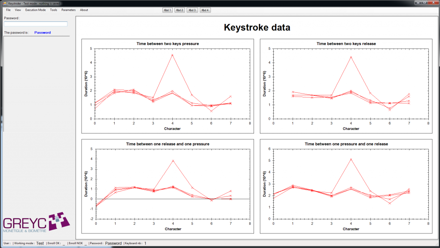440x248 pixels.
Task: Select the Kbd 1 keyboard button
Action: (168, 10)
